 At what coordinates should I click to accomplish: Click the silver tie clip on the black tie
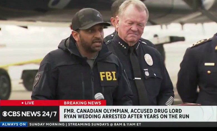(x=138, y=79)
